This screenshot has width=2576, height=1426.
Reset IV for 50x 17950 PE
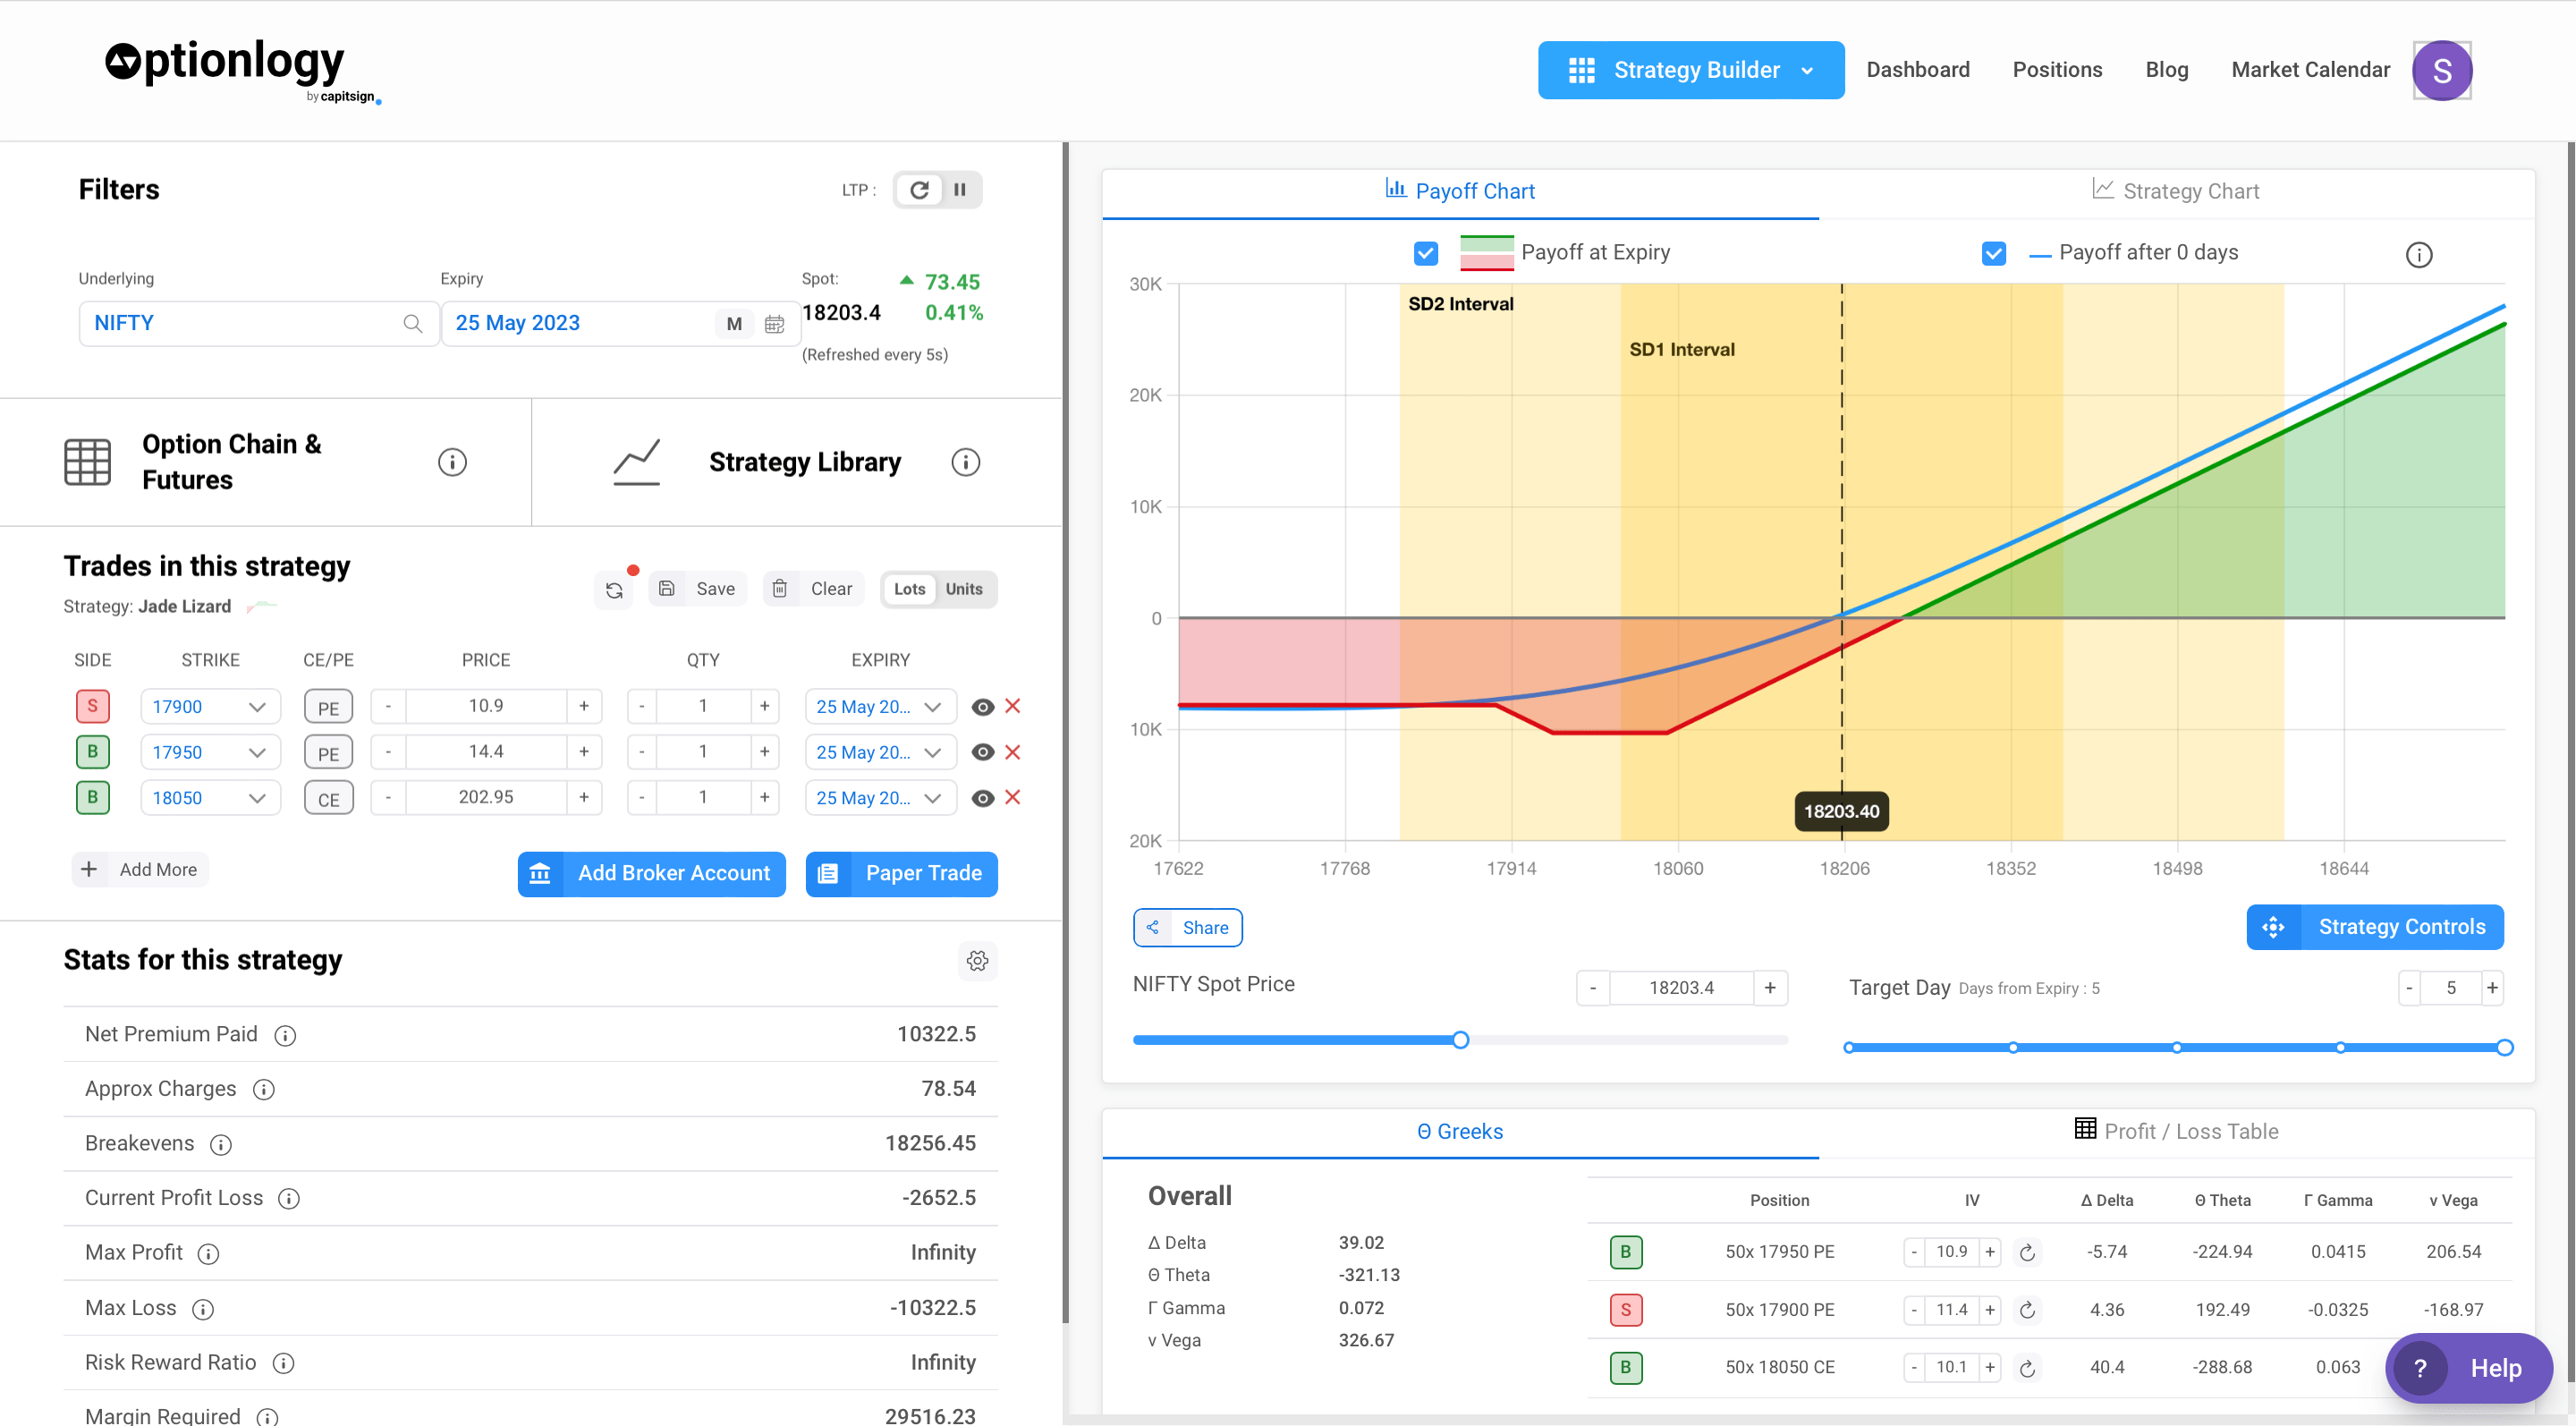(2027, 1252)
